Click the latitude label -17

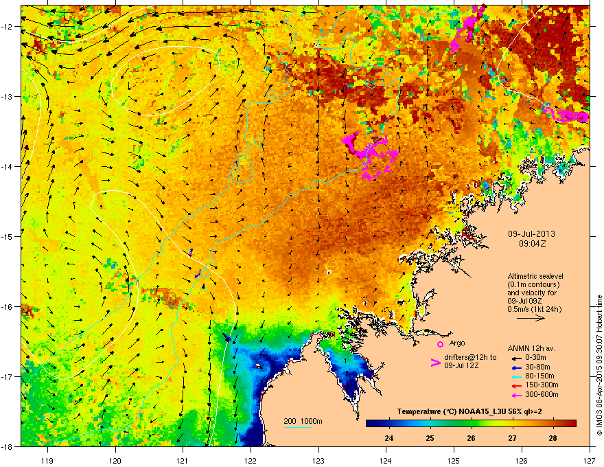[8, 376]
